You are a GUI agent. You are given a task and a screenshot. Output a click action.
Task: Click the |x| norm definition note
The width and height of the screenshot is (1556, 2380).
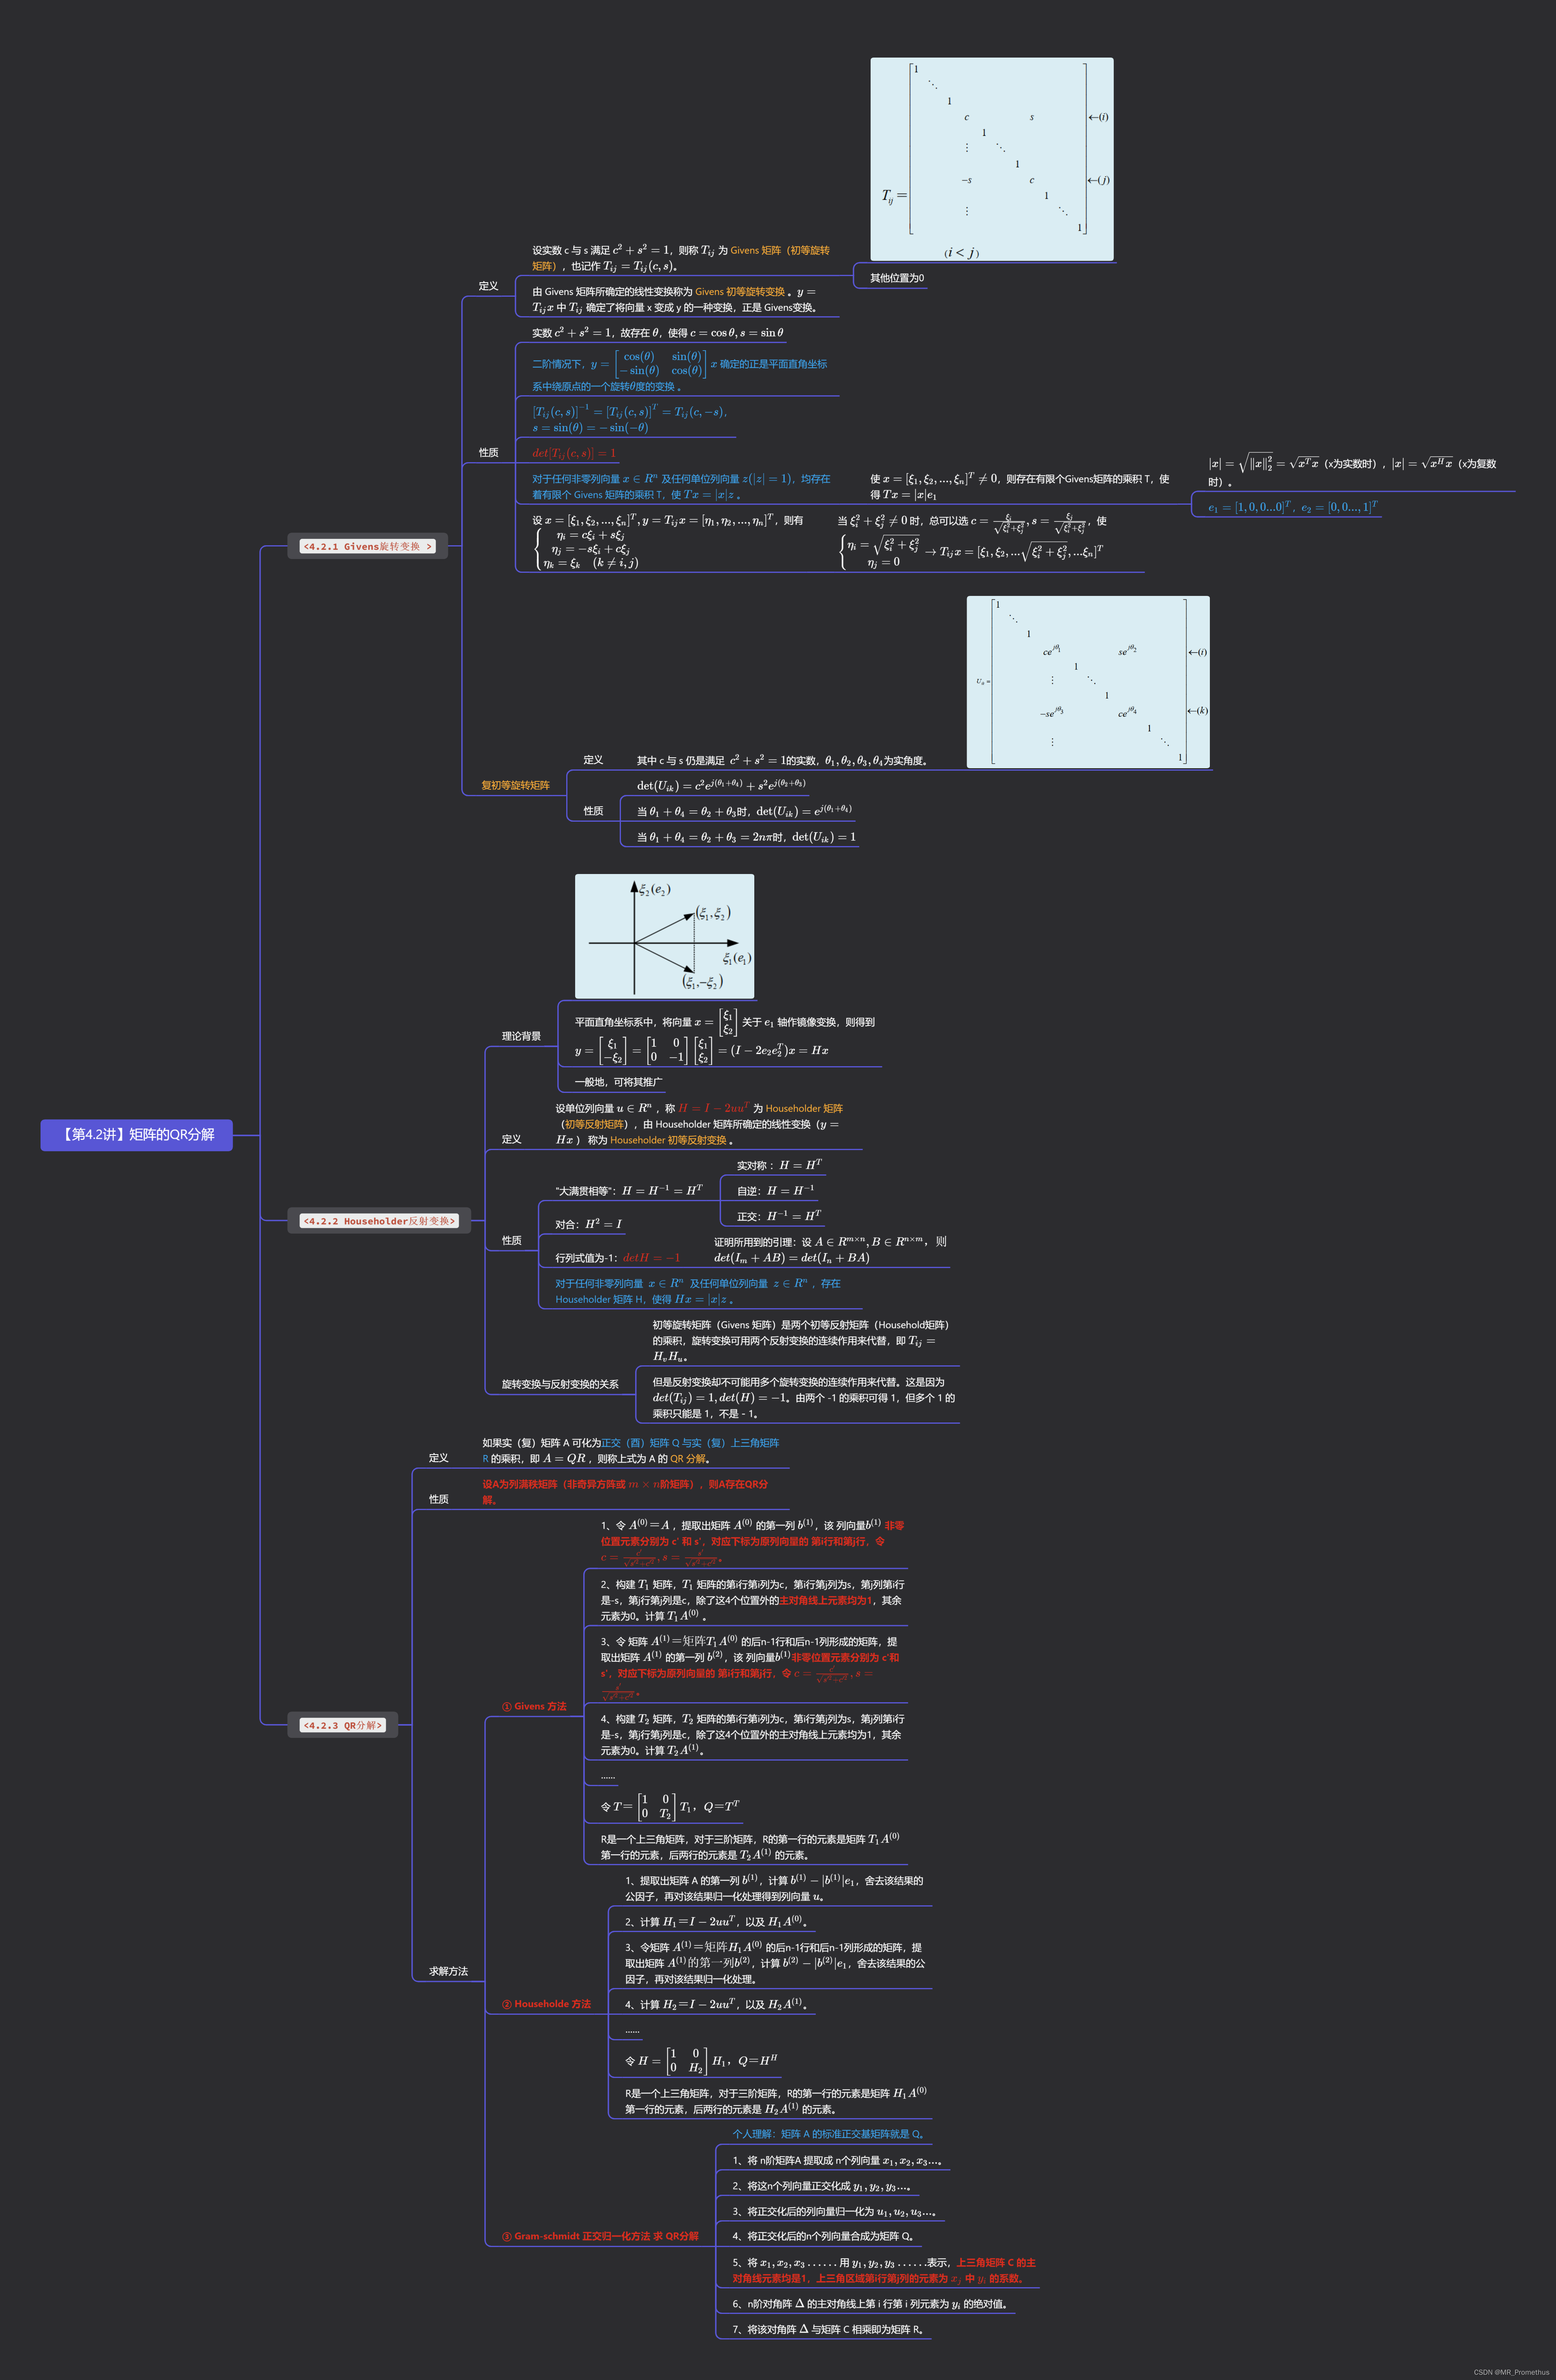1353,470
